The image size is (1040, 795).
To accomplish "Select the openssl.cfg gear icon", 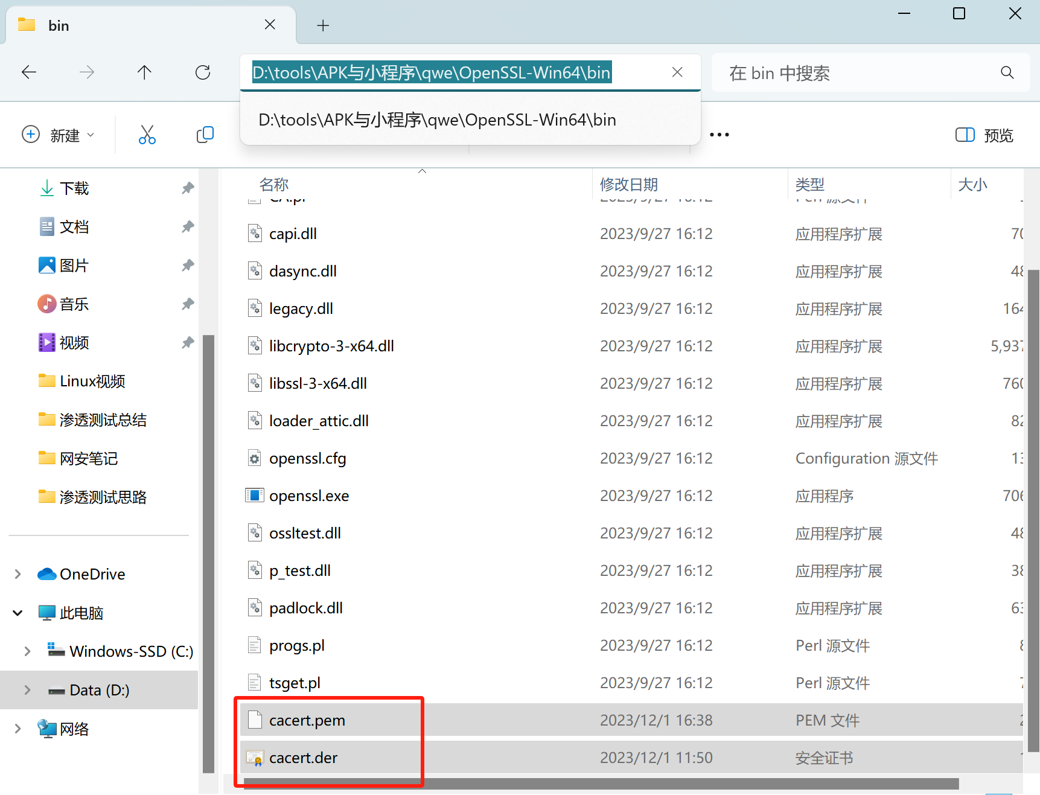I will tap(255, 458).
